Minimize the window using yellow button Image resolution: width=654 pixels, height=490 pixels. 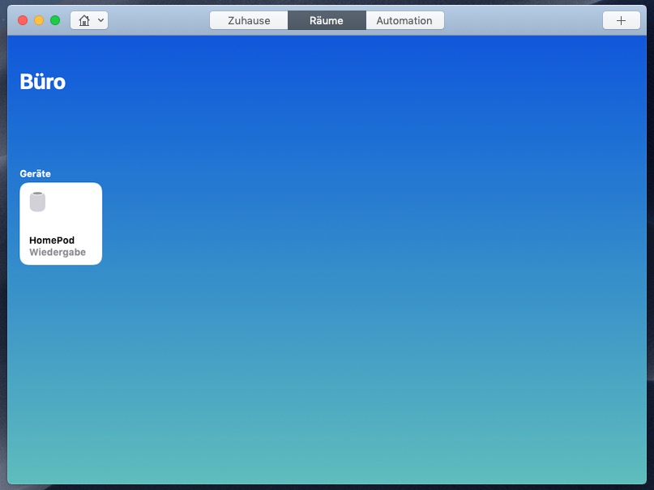[39, 20]
